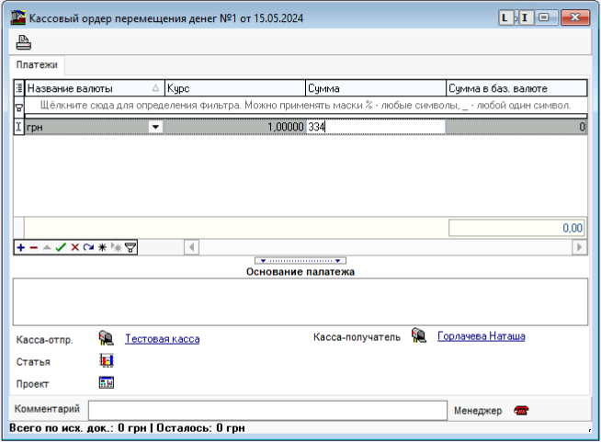Select an article with the Статья icon
Screen dimensions: 601x442
(106, 361)
